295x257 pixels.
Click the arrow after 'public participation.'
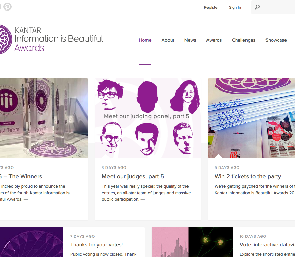click(x=143, y=199)
